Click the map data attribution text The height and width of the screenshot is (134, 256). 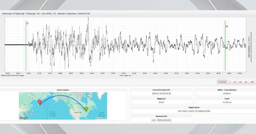click(x=101, y=119)
